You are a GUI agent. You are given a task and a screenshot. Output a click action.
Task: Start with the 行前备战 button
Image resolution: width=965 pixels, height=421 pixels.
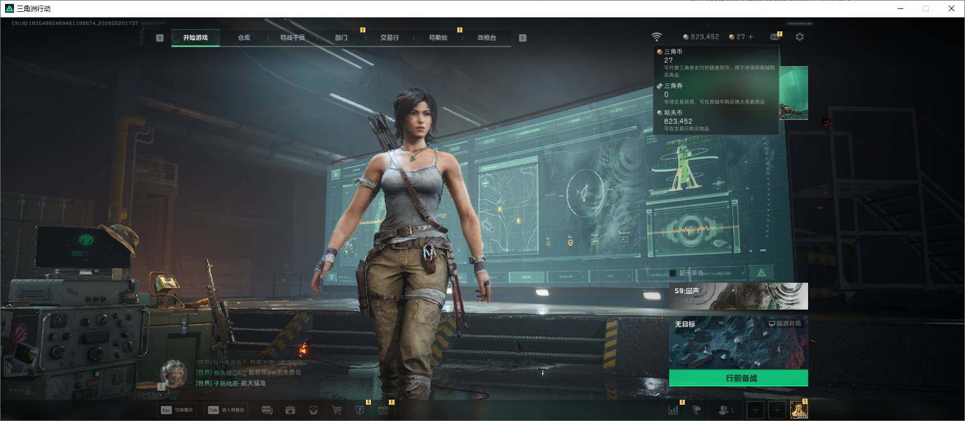click(x=739, y=378)
